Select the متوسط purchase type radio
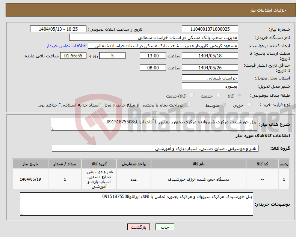Image resolution: width=296 pixels, height=237 pixels. (x=225, y=104)
